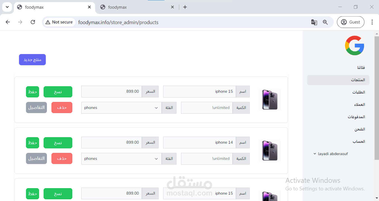Click حفظ save for iphone 15 first card
This screenshot has width=379, height=201.
(32, 92)
